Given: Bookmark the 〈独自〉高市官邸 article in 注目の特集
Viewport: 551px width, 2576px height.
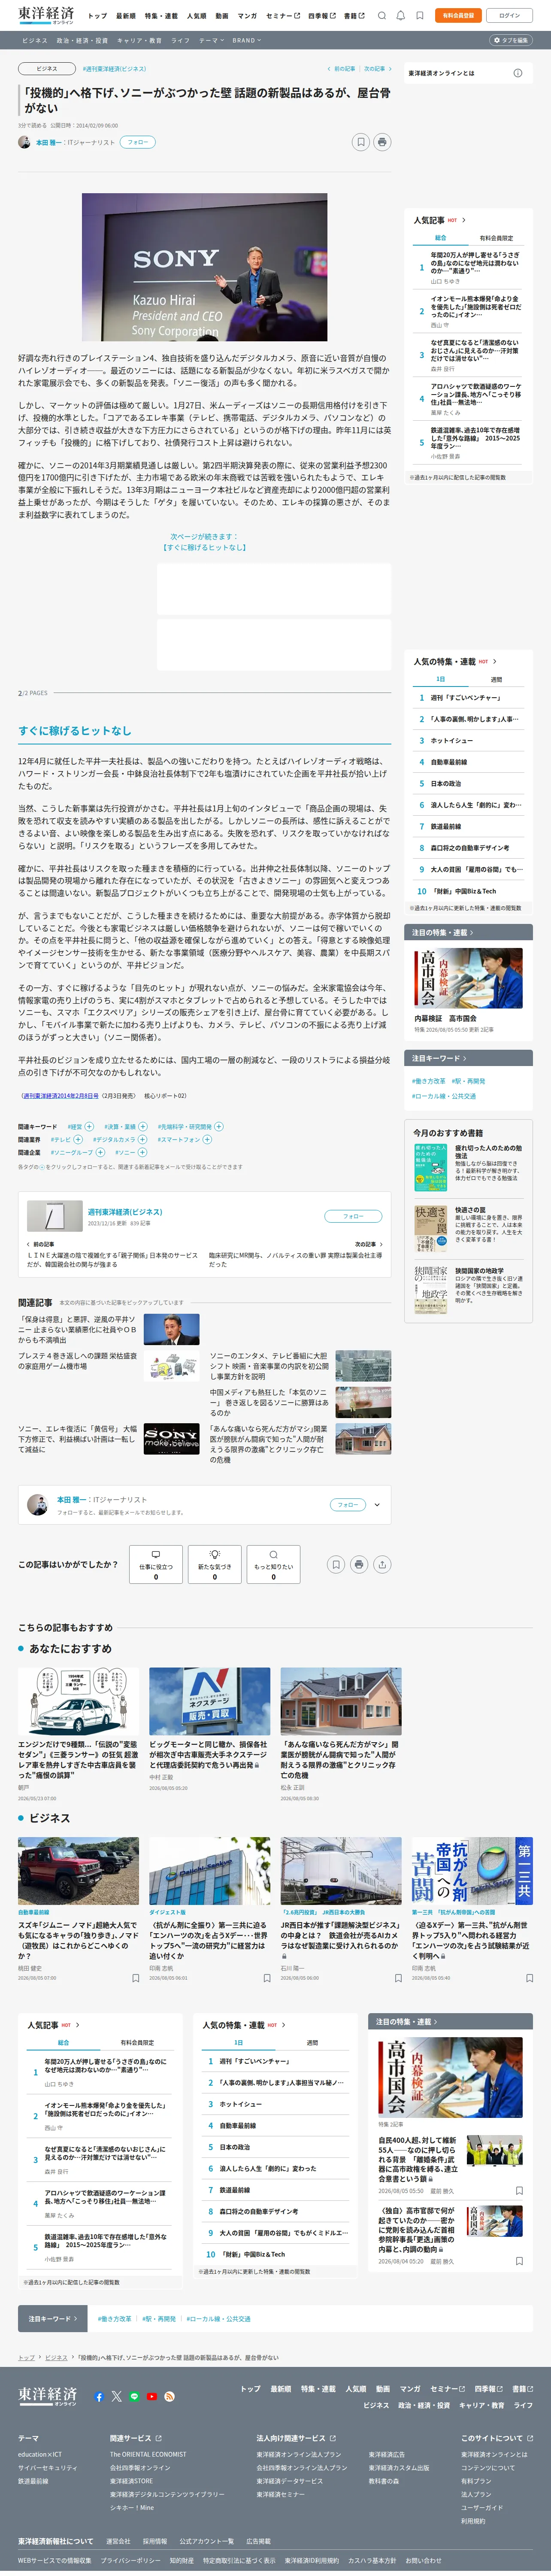Looking at the screenshot, I should [x=518, y=2261].
